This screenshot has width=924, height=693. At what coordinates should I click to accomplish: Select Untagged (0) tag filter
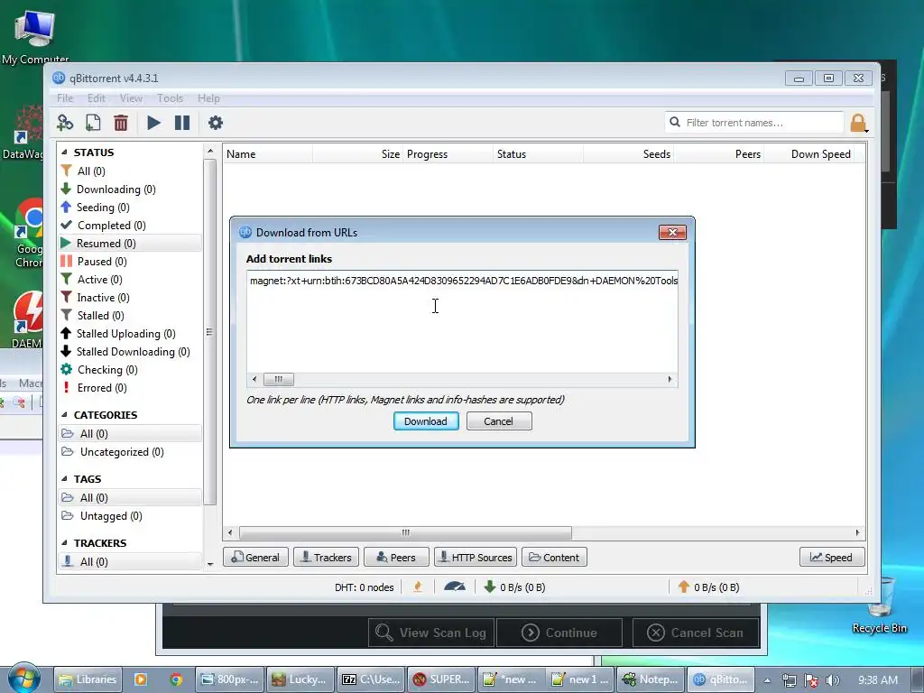pos(111,516)
